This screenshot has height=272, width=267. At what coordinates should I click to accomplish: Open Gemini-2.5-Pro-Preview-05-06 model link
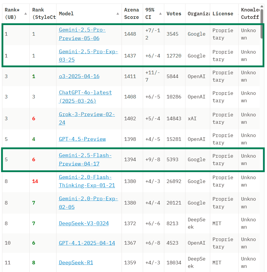point(82,34)
